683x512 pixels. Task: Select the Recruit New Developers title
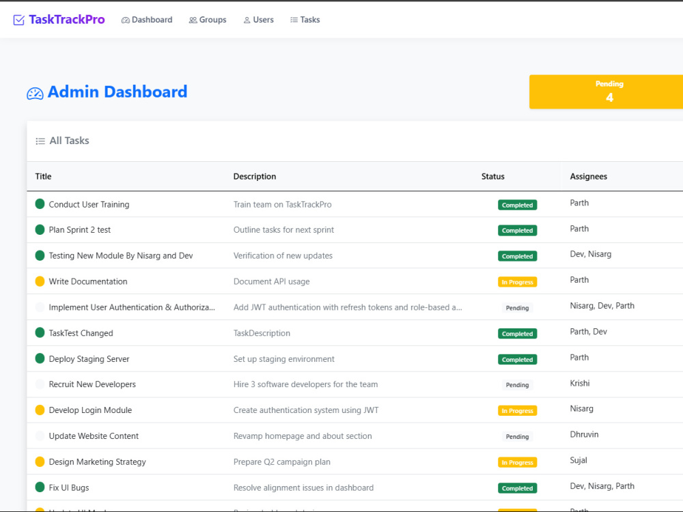[x=92, y=384]
